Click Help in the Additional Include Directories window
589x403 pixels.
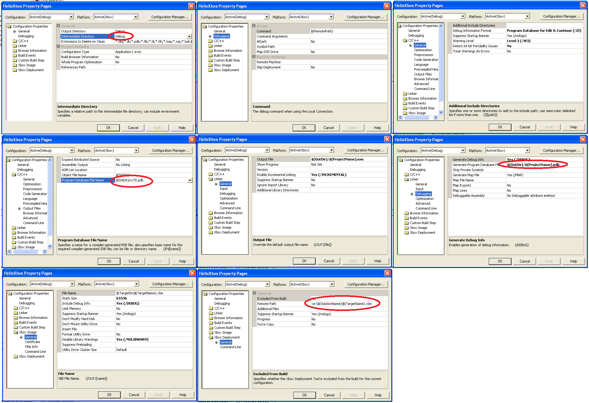point(574,127)
